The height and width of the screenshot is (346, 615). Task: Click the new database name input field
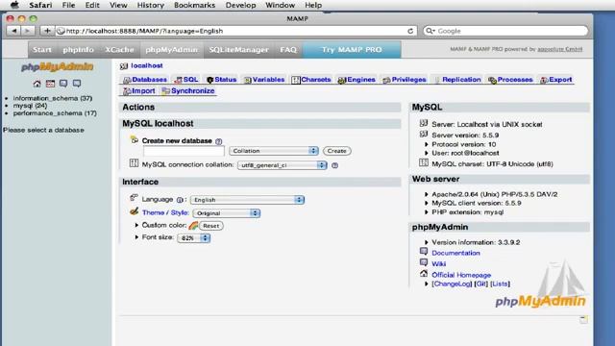[184, 151]
